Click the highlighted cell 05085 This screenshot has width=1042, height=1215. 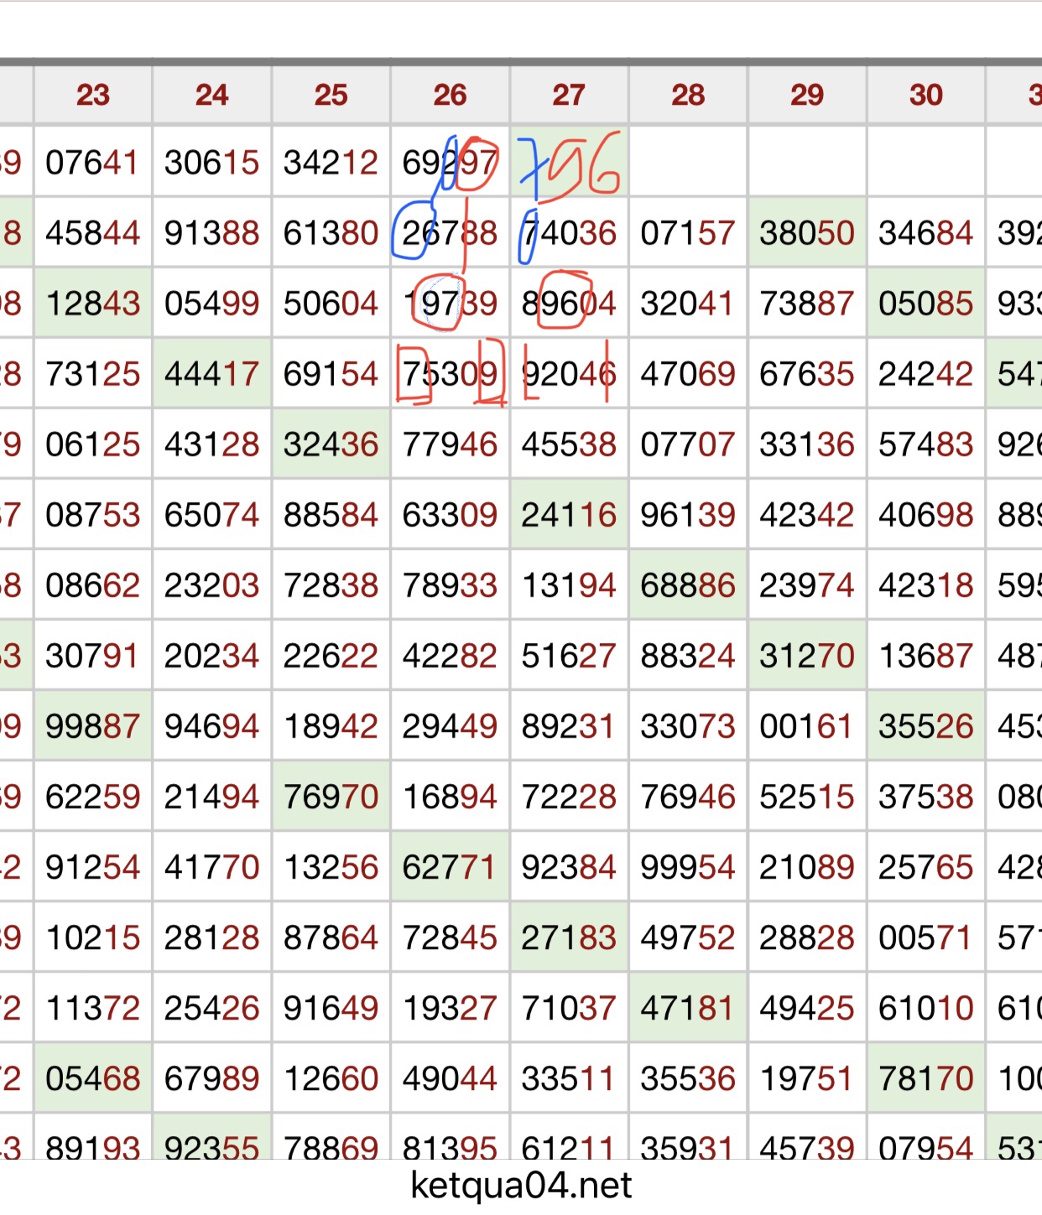tap(925, 304)
